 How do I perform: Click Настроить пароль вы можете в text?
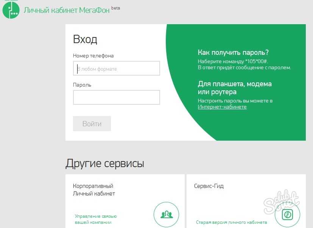[x=235, y=101]
